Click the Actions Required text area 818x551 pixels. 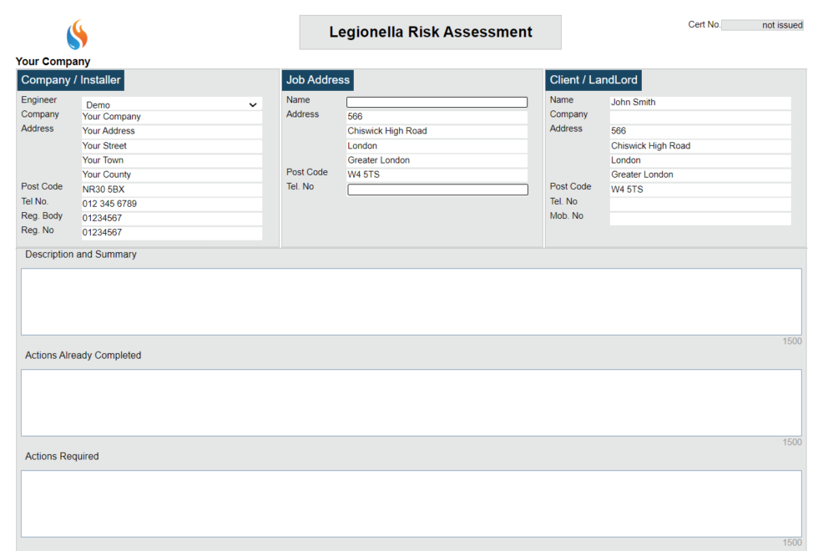coord(409,503)
